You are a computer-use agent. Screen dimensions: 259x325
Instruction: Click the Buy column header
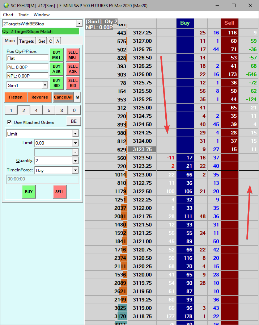185,23
